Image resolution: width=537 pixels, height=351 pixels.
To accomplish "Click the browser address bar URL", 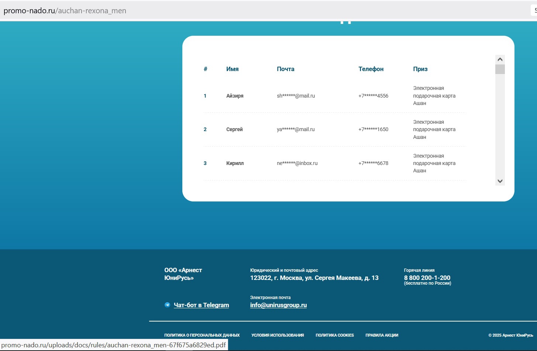I will coord(65,11).
